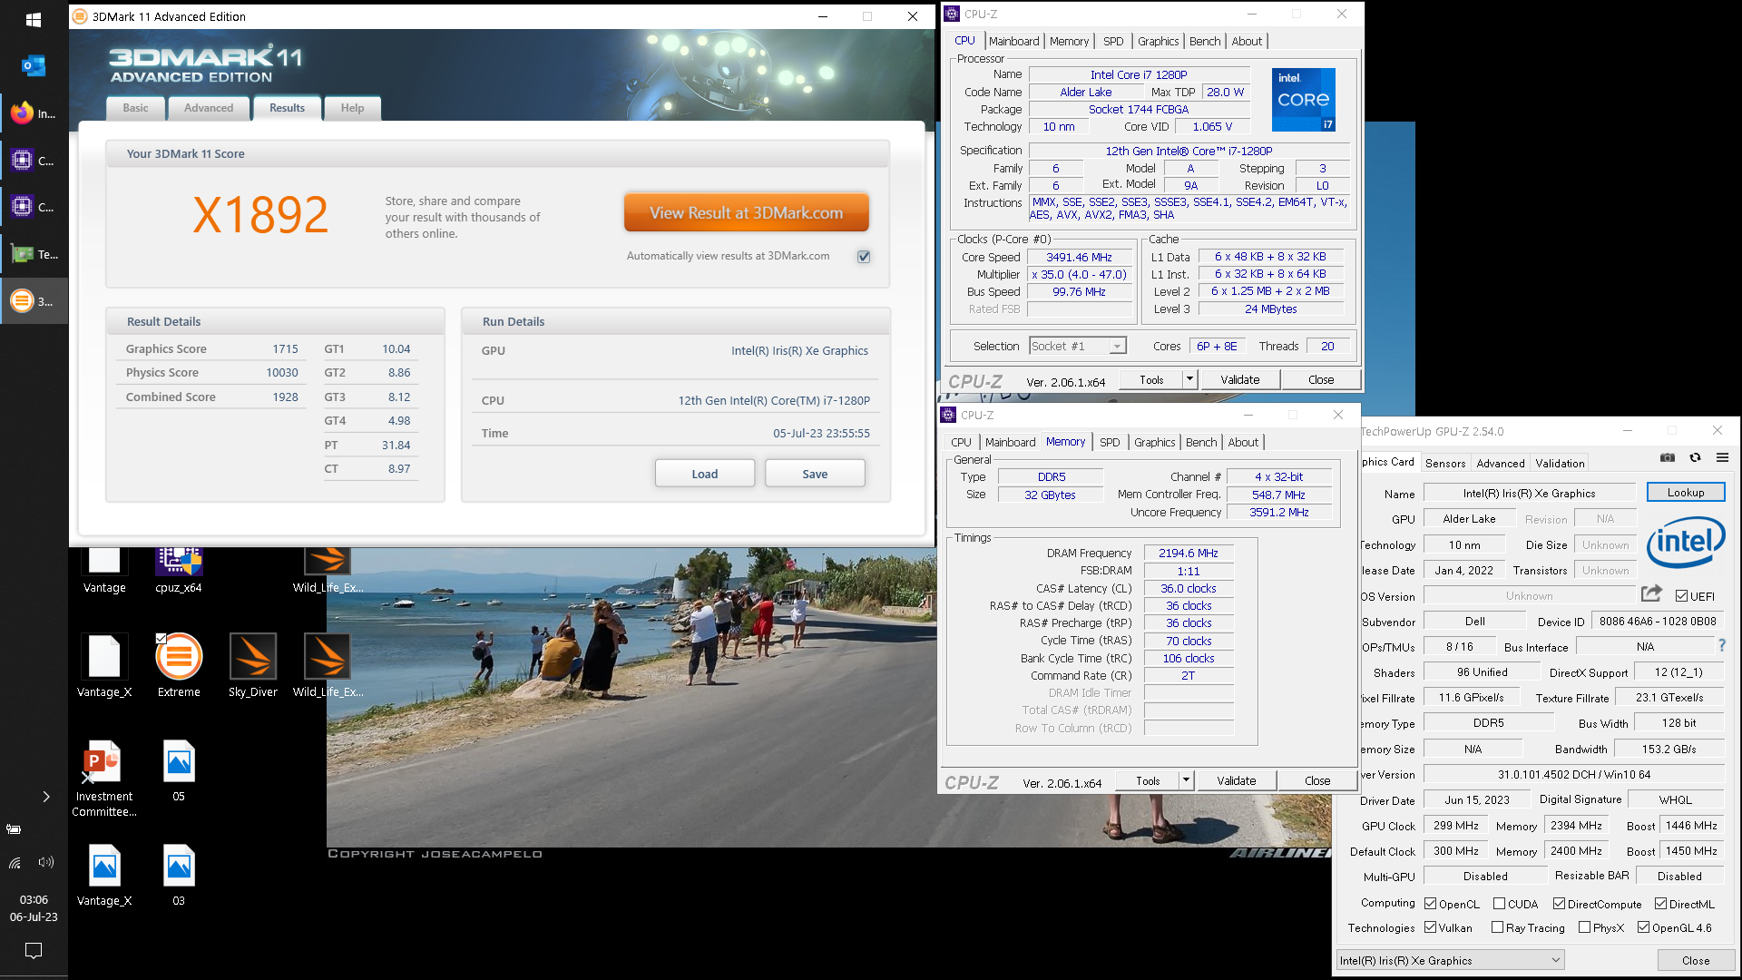Viewport: 1742px width, 980px height.
Task: Click Validate in the CPU-Z CPU window
Action: coord(1239,379)
